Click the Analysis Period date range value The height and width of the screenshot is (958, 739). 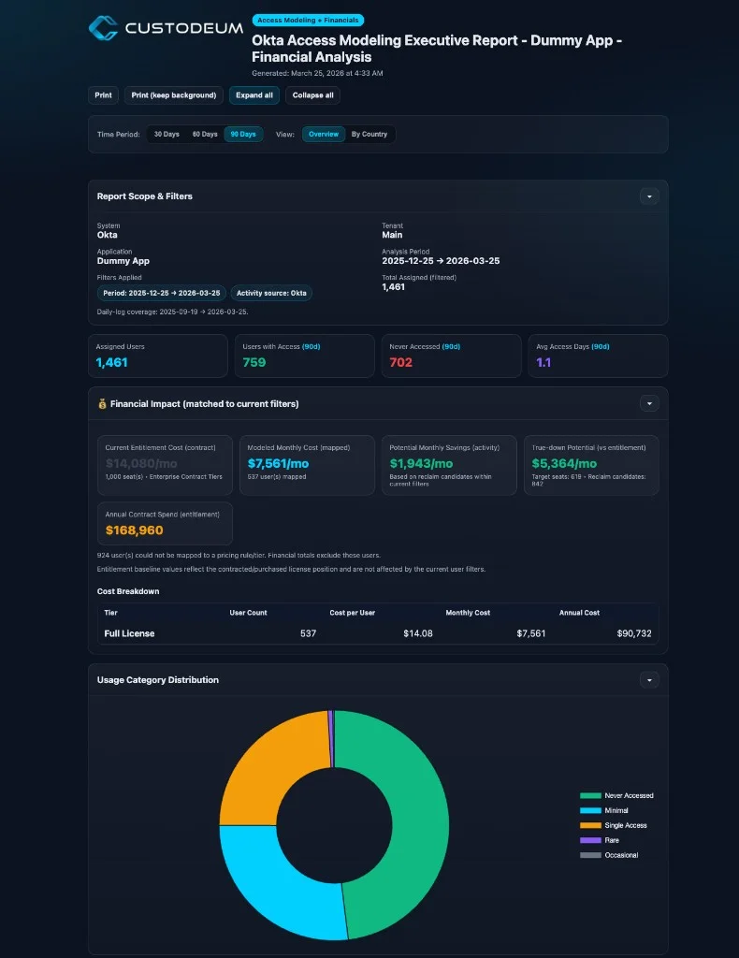click(x=441, y=261)
